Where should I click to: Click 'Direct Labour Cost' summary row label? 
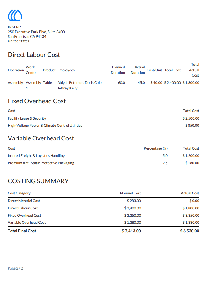[x=23, y=208]
